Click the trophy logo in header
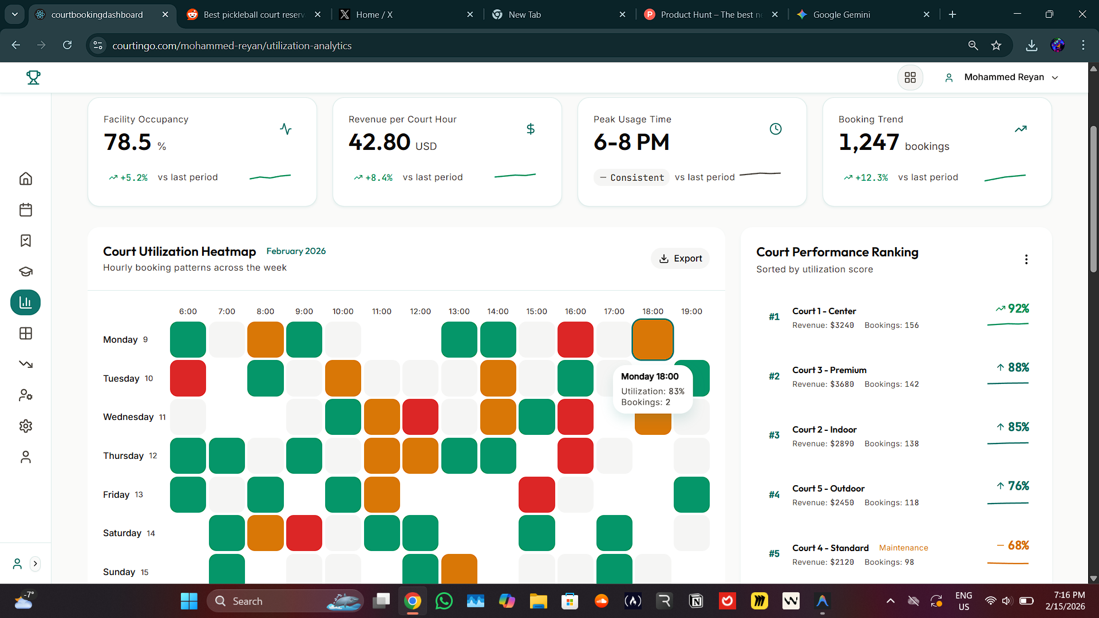This screenshot has height=618, width=1099. 33,77
